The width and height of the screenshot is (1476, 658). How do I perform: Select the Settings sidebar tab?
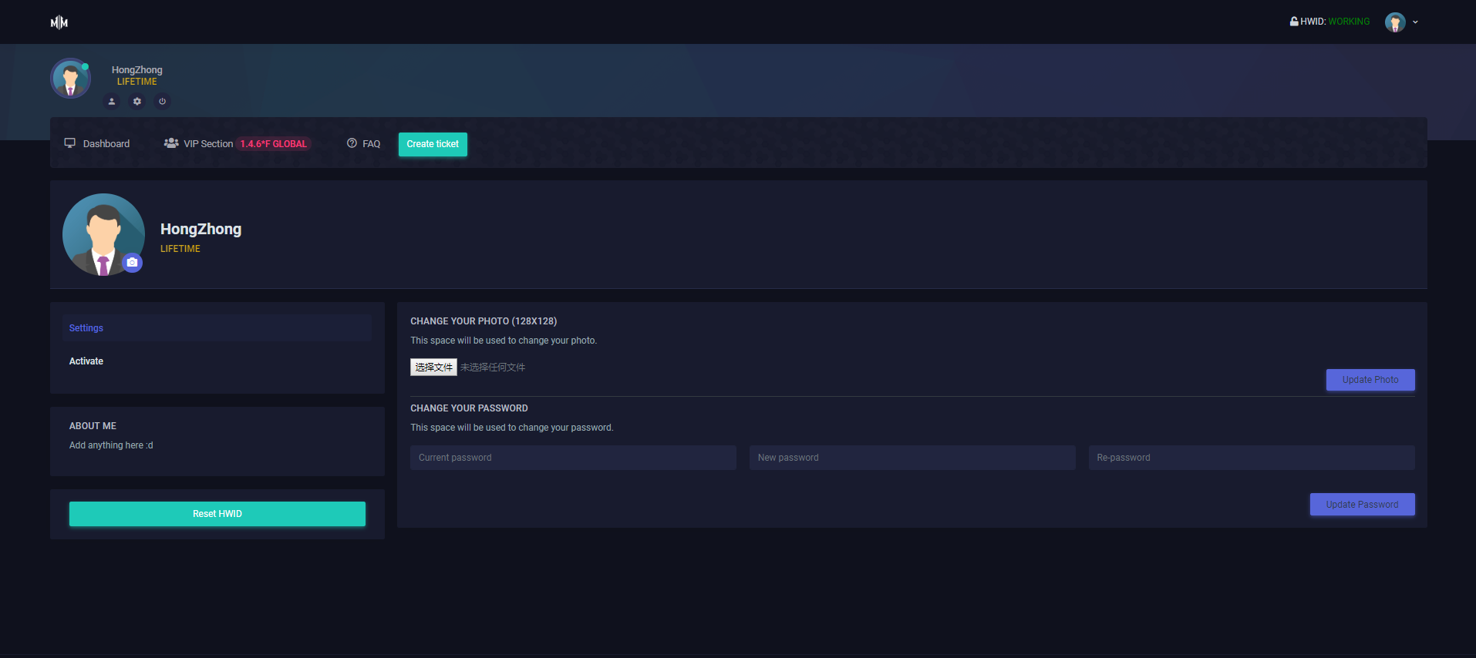pos(217,328)
